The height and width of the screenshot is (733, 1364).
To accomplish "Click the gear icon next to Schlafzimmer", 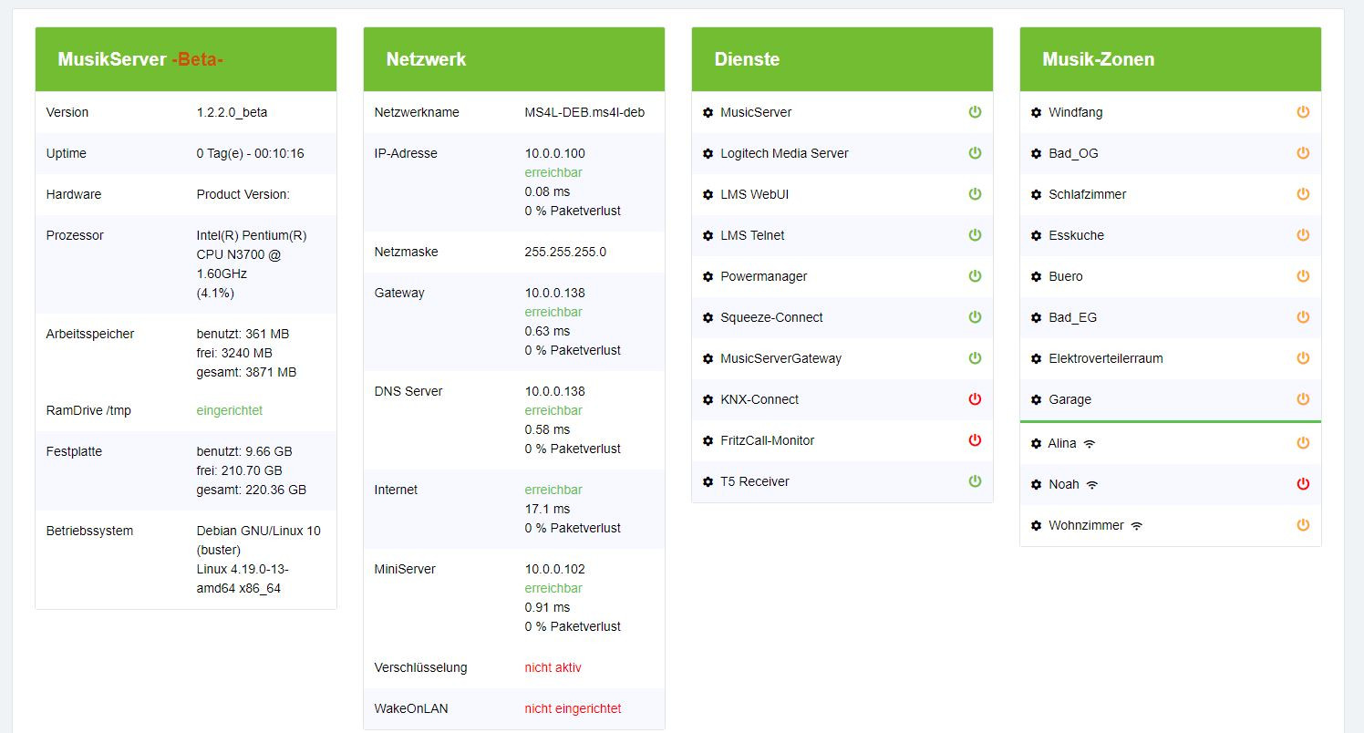I will 1036,195.
